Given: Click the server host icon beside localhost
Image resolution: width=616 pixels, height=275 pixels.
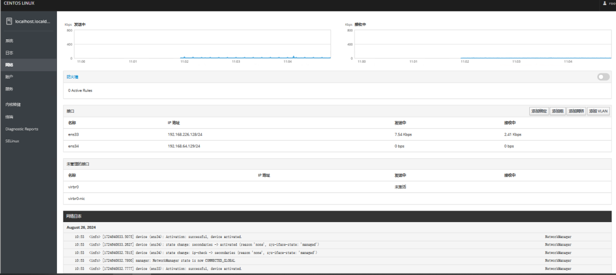Looking at the screenshot, I should [x=9, y=21].
